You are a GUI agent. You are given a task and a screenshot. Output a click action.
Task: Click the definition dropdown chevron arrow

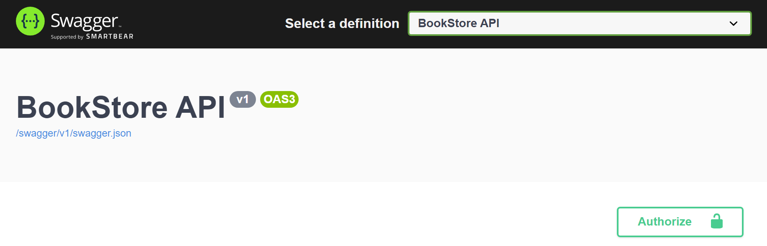pyautogui.click(x=733, y=23)
